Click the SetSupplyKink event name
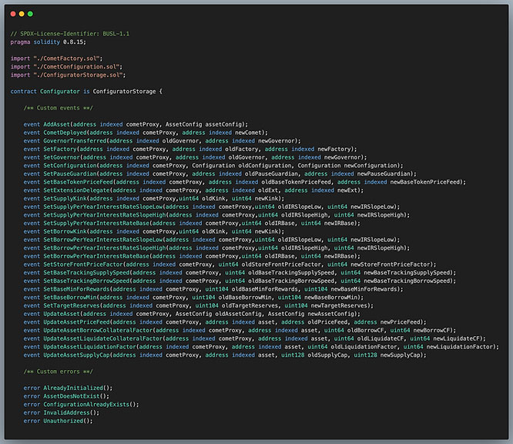The height and width of the screenshot is (444, 513). click(65, 198)
